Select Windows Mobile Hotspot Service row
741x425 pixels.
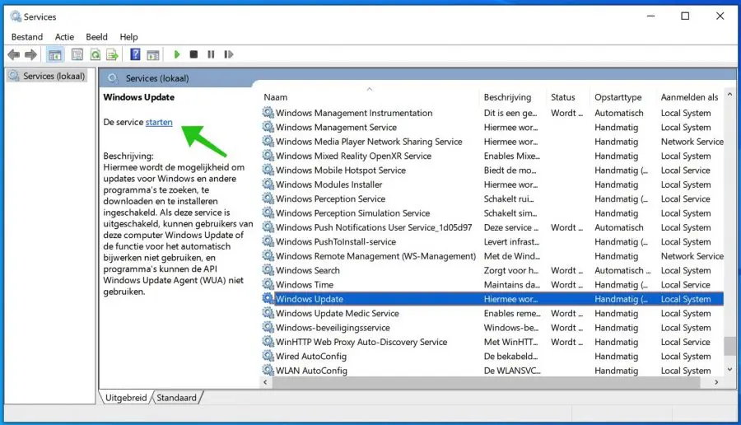point(492,170)
